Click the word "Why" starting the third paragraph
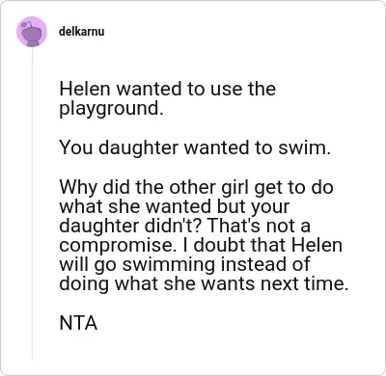 point(78,188)
